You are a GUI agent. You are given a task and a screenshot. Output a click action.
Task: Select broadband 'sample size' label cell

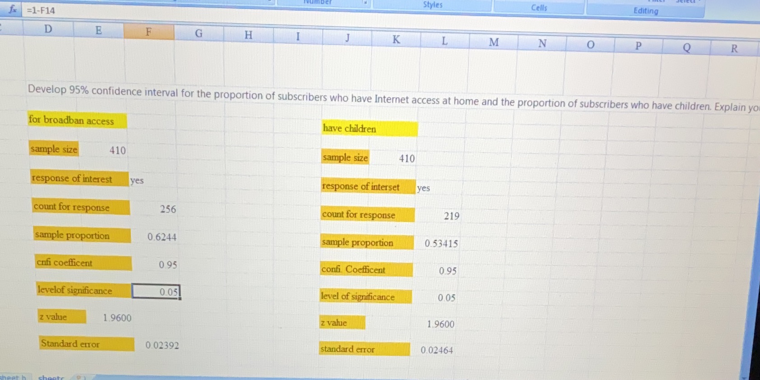coord(54,149)
